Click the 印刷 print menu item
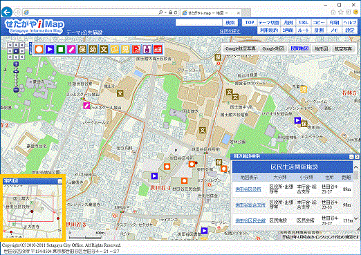Screen dimensions: 361x255 334,23
